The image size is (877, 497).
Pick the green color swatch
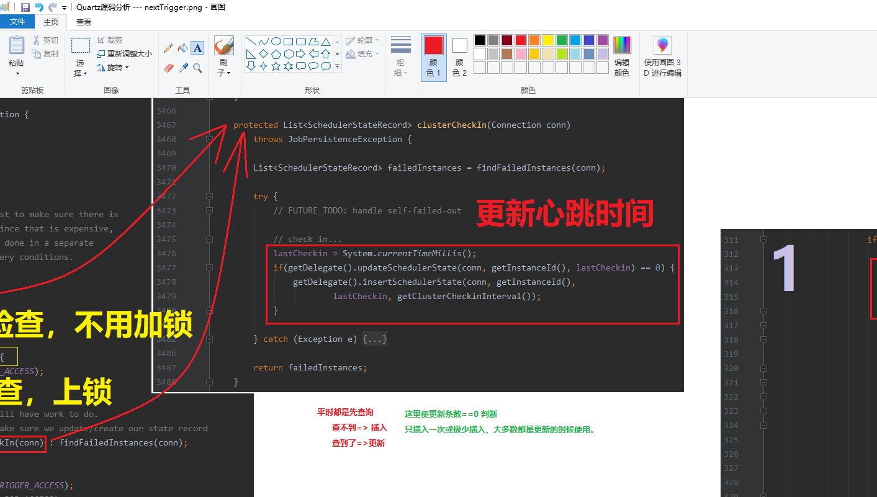pyautogui.click(x=562, y=40)
